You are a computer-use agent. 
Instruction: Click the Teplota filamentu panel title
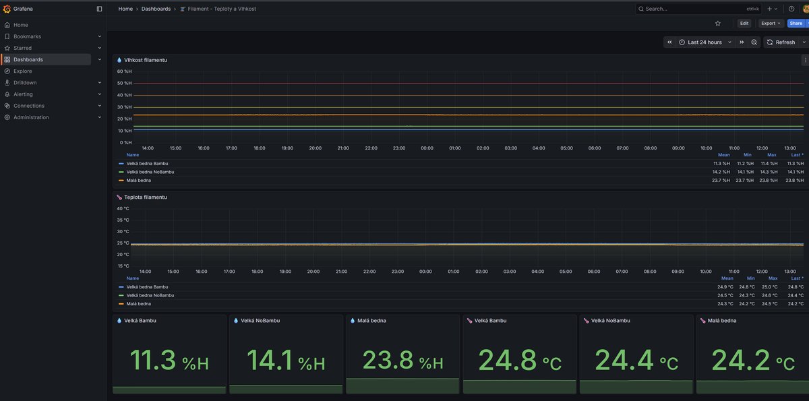tap(146, 197)
